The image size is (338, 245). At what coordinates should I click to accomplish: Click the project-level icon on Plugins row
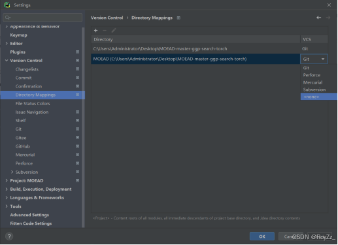pos(77,52)
